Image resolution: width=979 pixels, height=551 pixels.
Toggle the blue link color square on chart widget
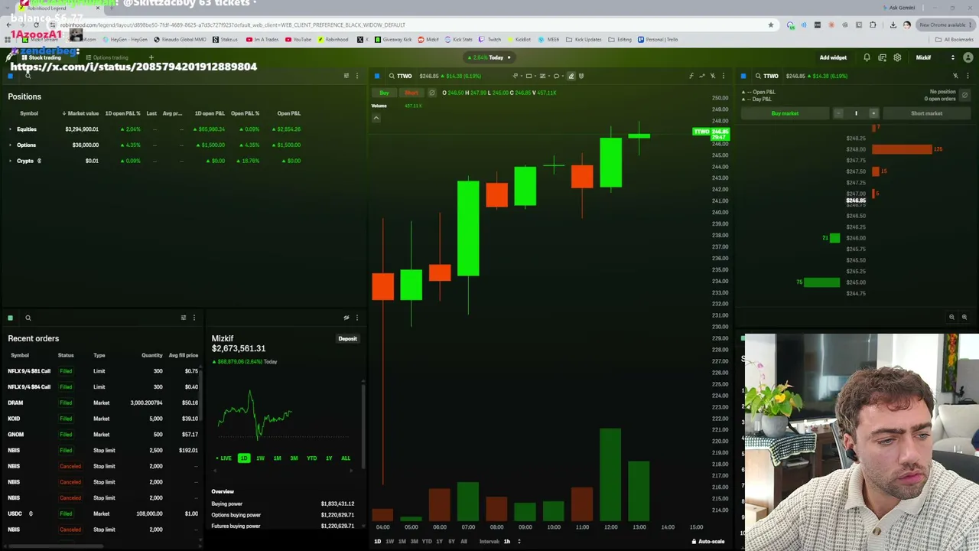[x=376, y=76]
